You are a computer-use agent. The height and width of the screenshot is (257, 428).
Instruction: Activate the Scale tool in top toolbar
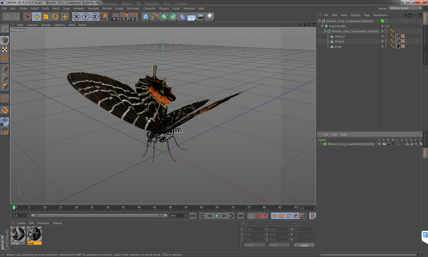(x=46, y=17)
